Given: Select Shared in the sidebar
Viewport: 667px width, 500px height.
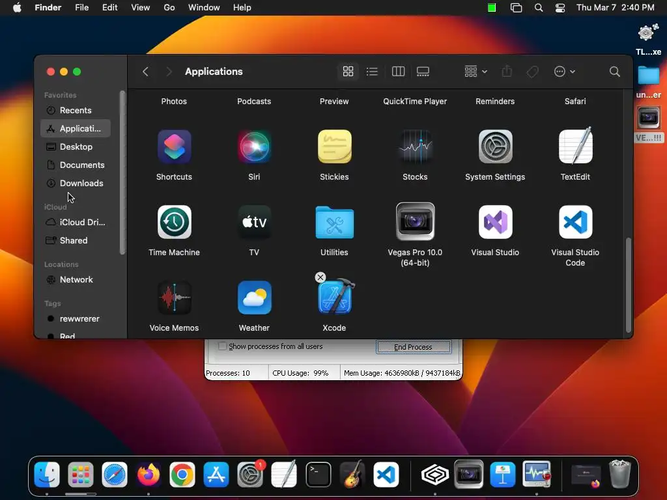Looking at the screenshot, I should [76, 241].
